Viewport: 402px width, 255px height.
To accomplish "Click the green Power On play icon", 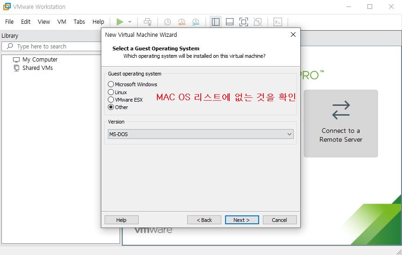I will (120, 22).
